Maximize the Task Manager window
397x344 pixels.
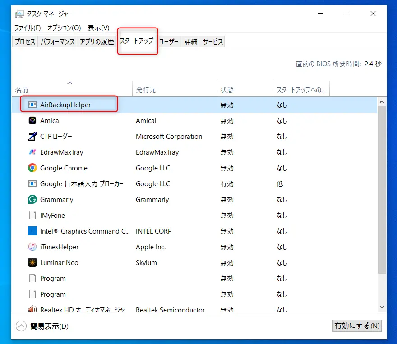[x=346, y=14]
